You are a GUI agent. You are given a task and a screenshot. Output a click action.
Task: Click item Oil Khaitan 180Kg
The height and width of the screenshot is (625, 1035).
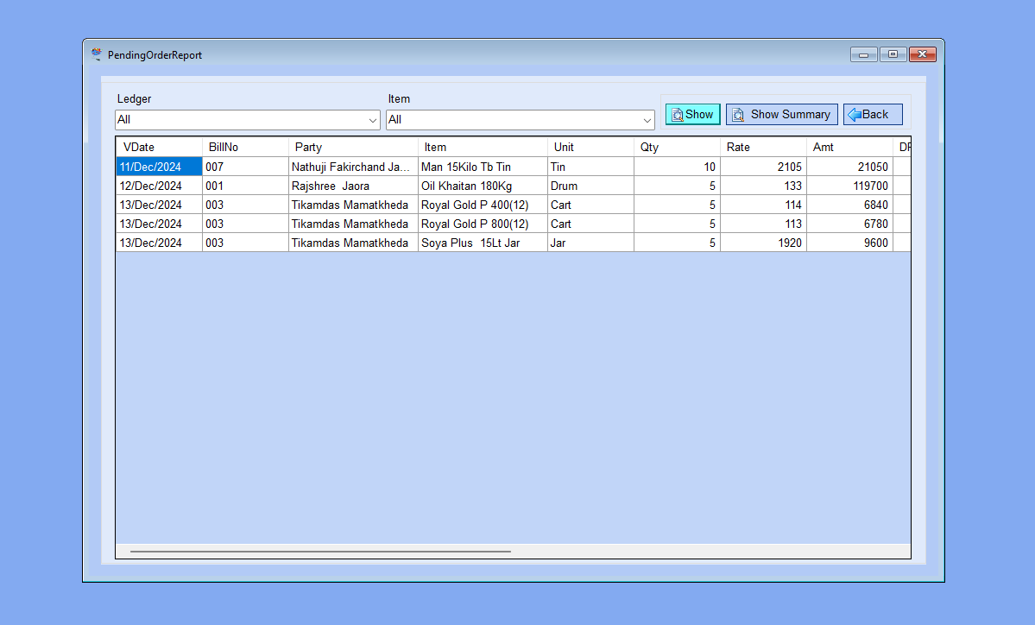tap(483, 186)
